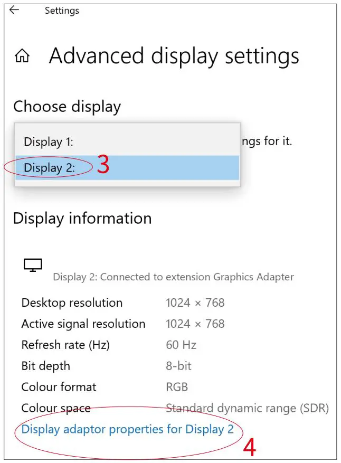Click the monitor icon under Display information
The image size is (341, 463).
pyautogui.click(x=32, y=264)
